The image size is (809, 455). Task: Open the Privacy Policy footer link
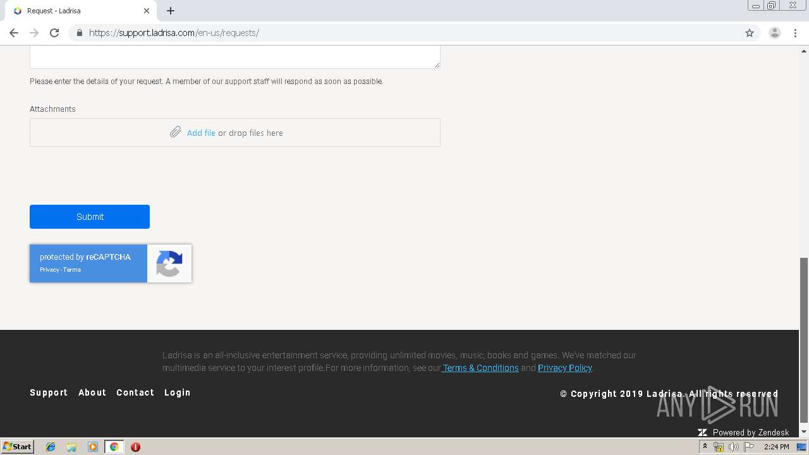pyautogui.click(x=565, y=368)
